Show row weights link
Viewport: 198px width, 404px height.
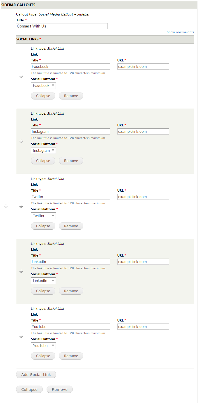click(180, 32)
